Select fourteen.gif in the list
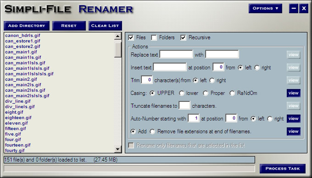This screenshot has height=178, width=312. 18,145
